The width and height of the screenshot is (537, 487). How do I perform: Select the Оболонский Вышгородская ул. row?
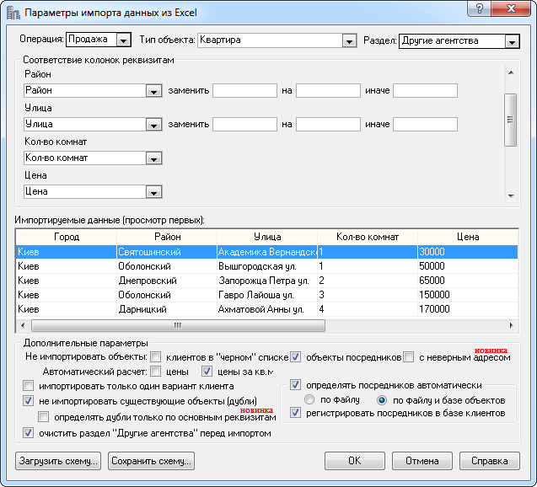click(169, 265)
